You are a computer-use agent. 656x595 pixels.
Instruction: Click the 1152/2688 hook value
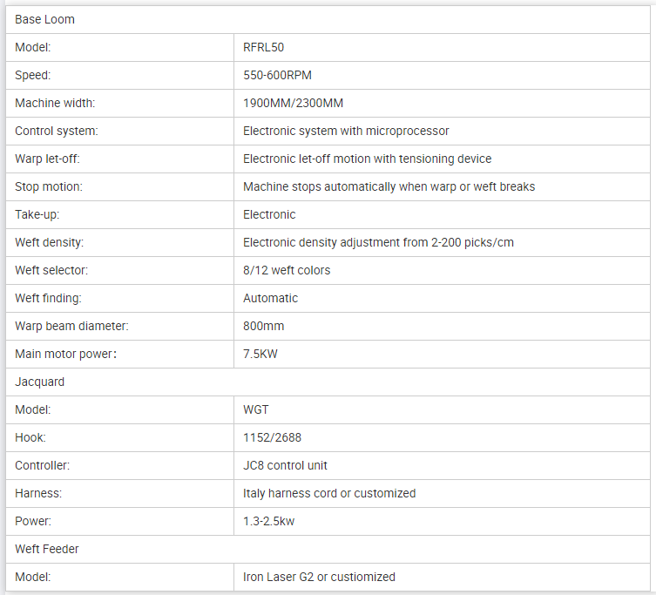tap(272, 437)
